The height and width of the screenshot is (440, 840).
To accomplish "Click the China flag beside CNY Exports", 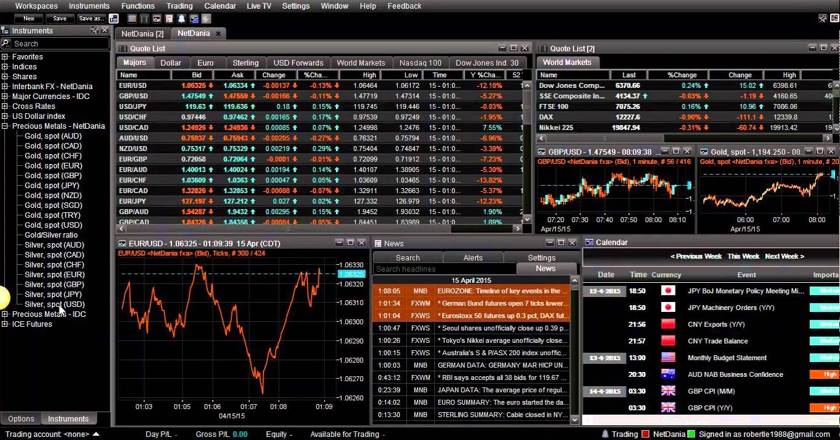I will coord(668,324).
